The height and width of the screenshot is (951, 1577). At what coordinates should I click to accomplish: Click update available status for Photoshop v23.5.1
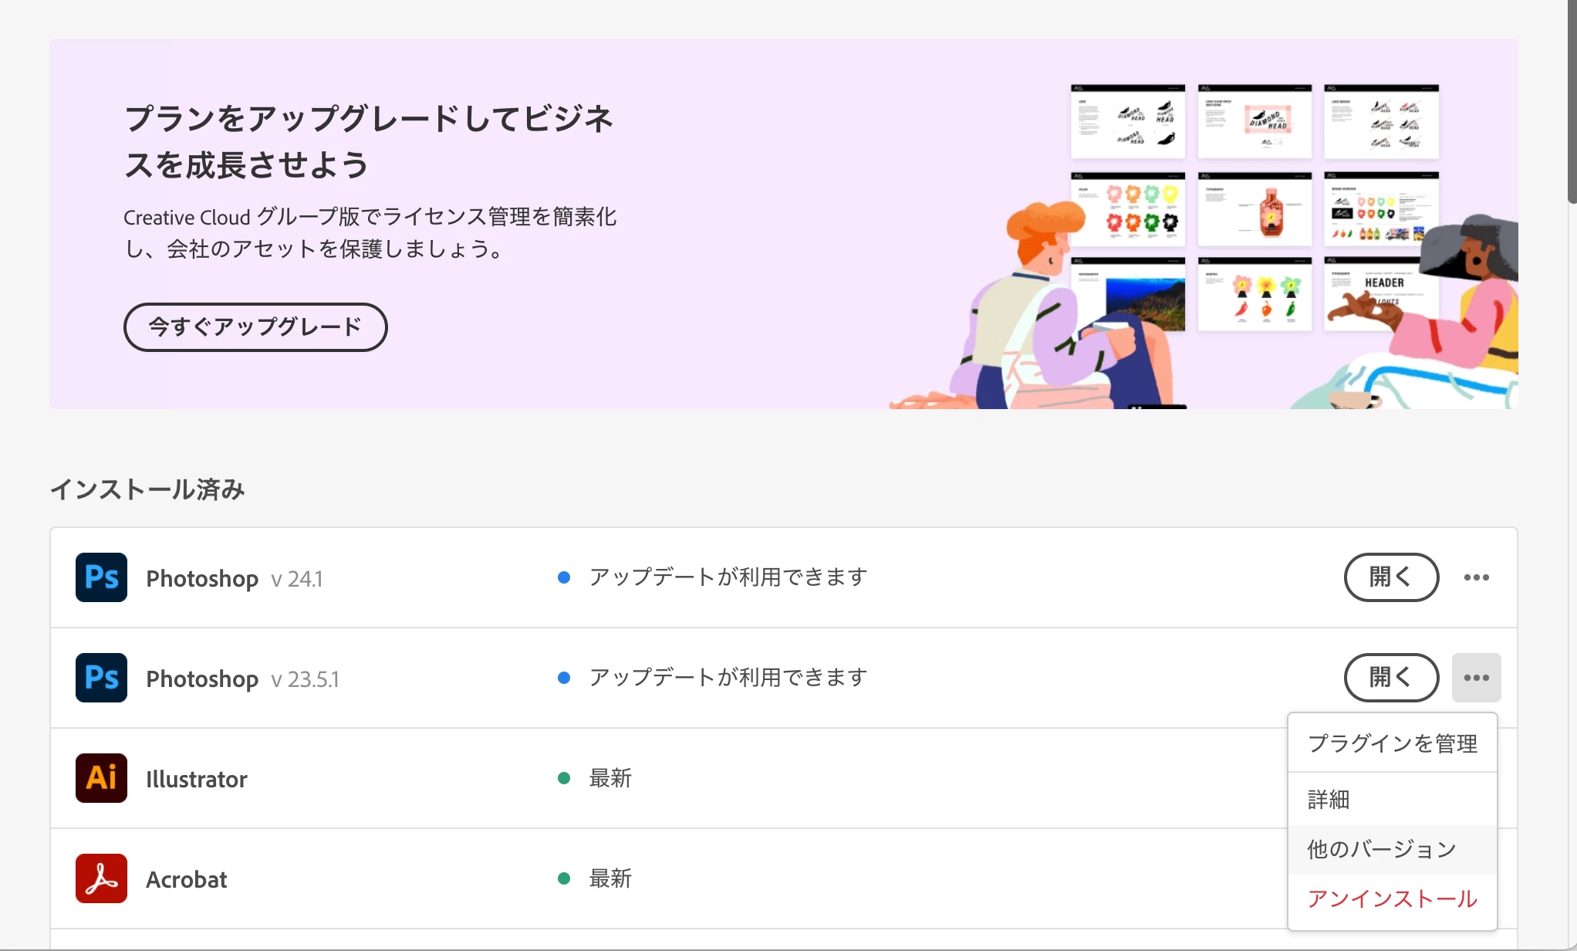pos(728,678)
